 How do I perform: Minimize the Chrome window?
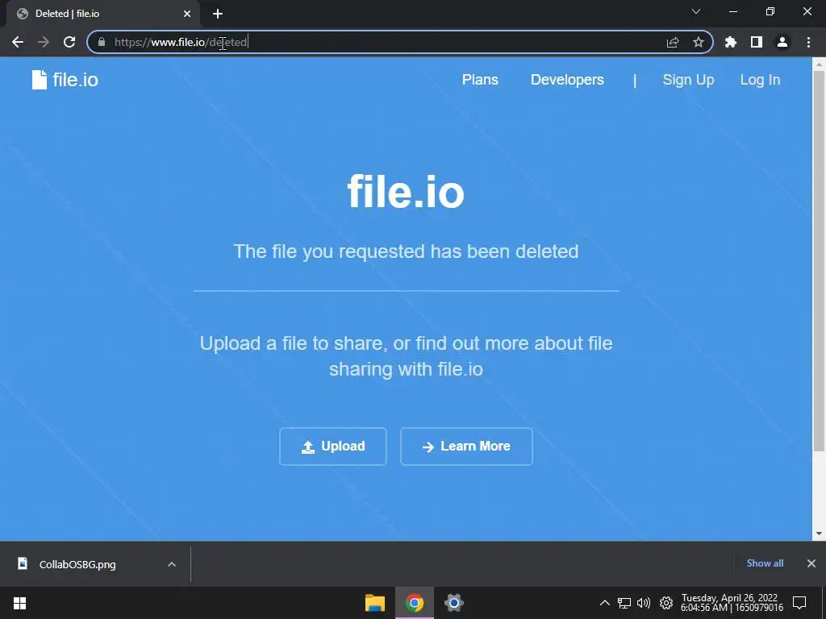pos(733,11)
